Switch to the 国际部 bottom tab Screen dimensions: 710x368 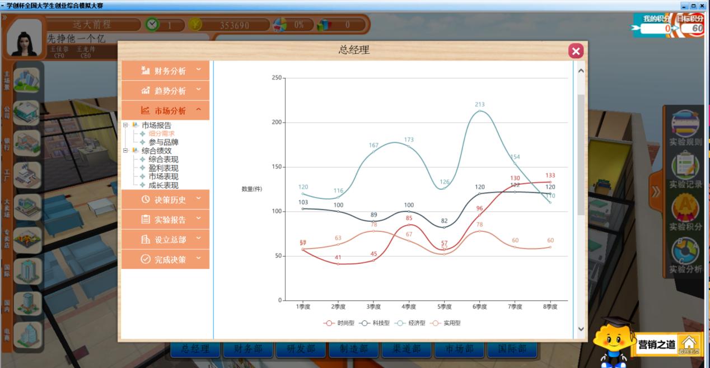[x=512, y=349]
